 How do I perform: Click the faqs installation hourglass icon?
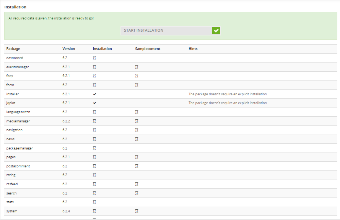[94, 76]
